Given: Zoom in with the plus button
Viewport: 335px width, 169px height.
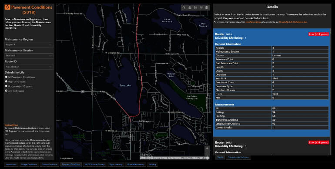Looking at the screenshot, I should [x=207, y=148].
